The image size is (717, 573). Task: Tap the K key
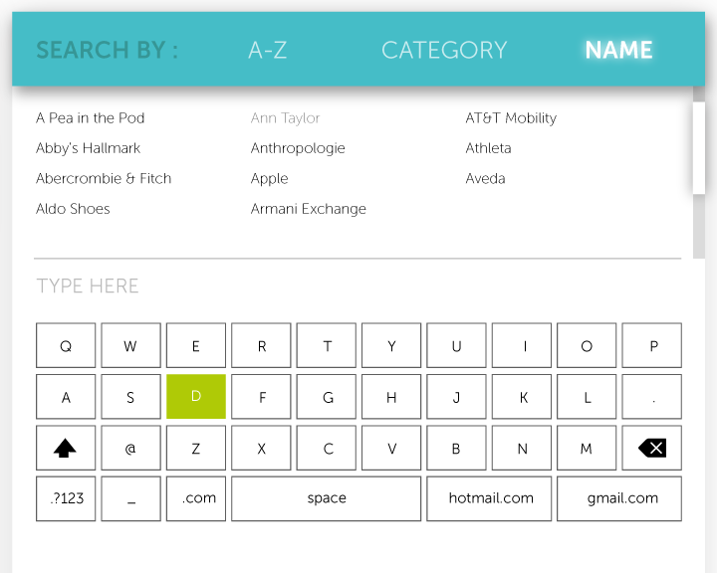tap(522, 397)
